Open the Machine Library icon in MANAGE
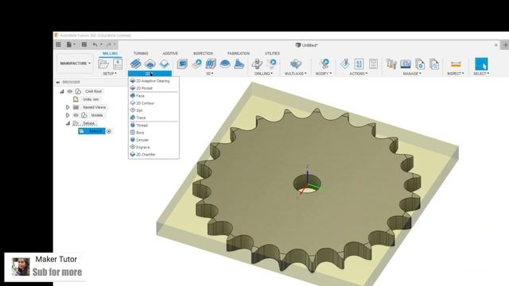Screen dimensions: 509x286 [406, 64]
